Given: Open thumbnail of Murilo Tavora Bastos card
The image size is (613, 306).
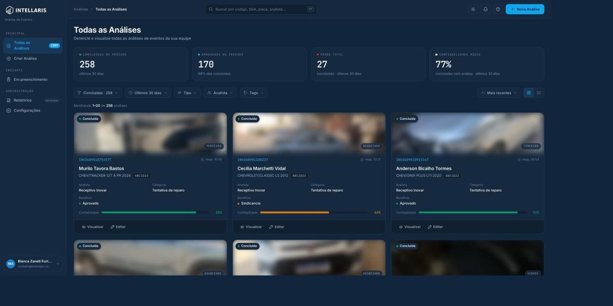Looking at the screenshot, I should point(150,133).
